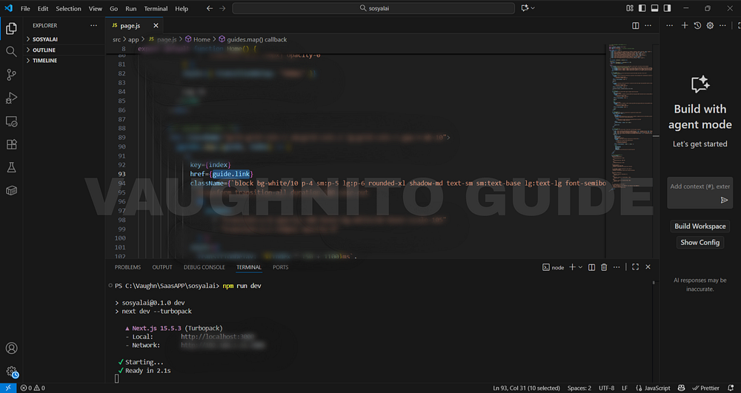Open the Terminal menu

point(156,8)
